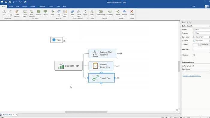
Task: Click the Link chain icon
Action: coord(73,12)
